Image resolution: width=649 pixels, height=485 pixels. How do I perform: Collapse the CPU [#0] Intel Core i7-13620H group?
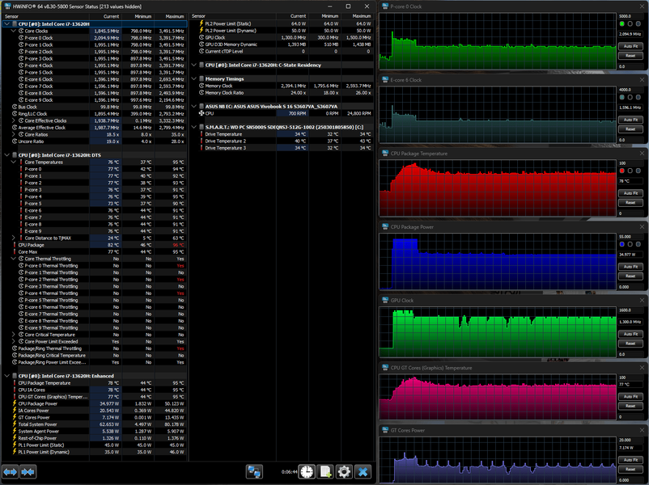[x=9, y=23]
